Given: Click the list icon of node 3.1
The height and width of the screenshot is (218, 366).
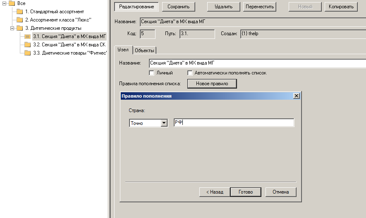Looking at the screenshot, I should pos(28,36).
